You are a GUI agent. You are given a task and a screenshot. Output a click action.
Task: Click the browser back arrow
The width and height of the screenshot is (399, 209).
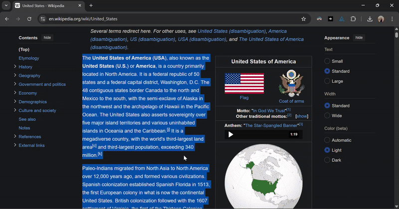[7, 19]
